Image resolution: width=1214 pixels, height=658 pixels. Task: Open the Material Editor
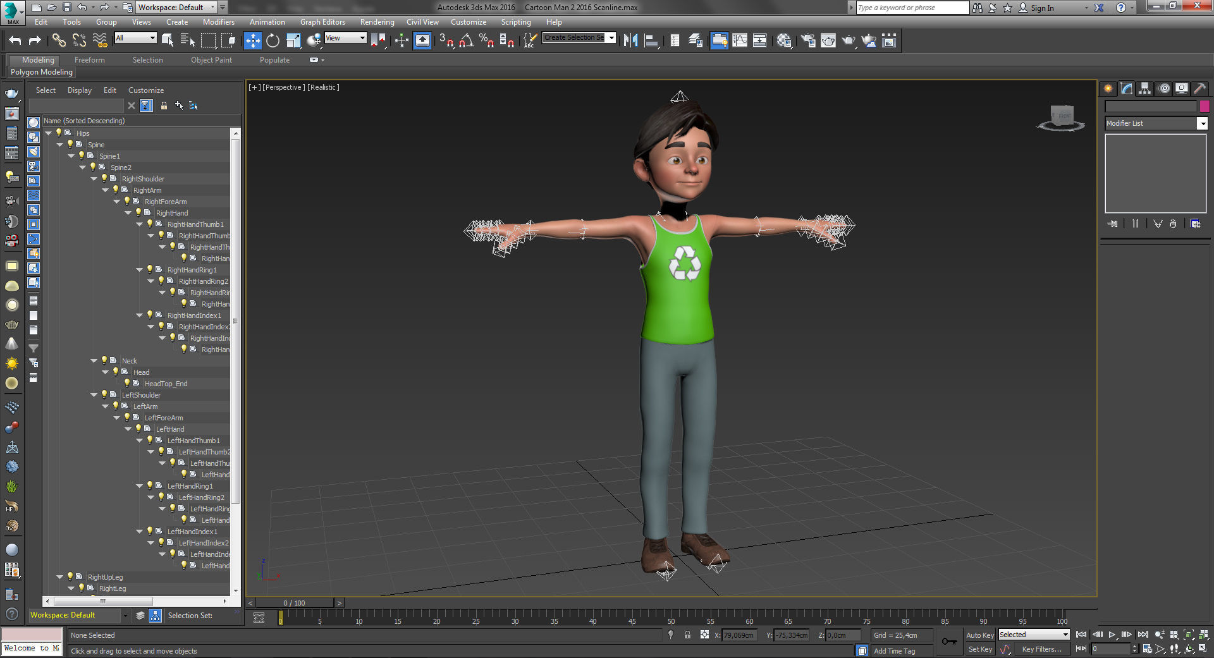tap(785, 40)
